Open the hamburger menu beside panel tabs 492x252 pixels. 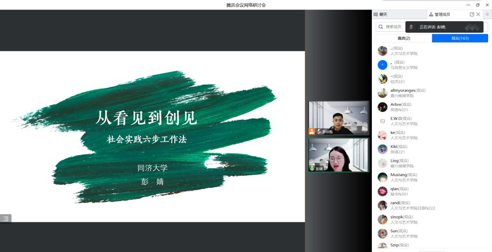point(487,14)
